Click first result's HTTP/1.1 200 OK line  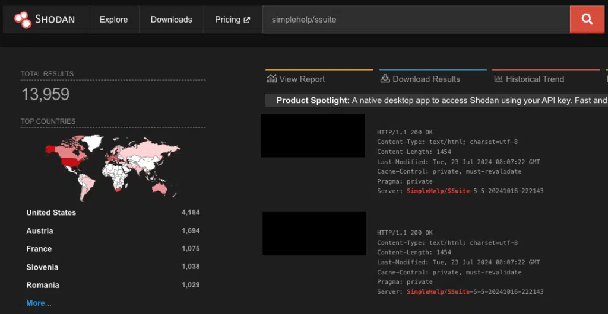pyautogui.click(x=405, y=132)
